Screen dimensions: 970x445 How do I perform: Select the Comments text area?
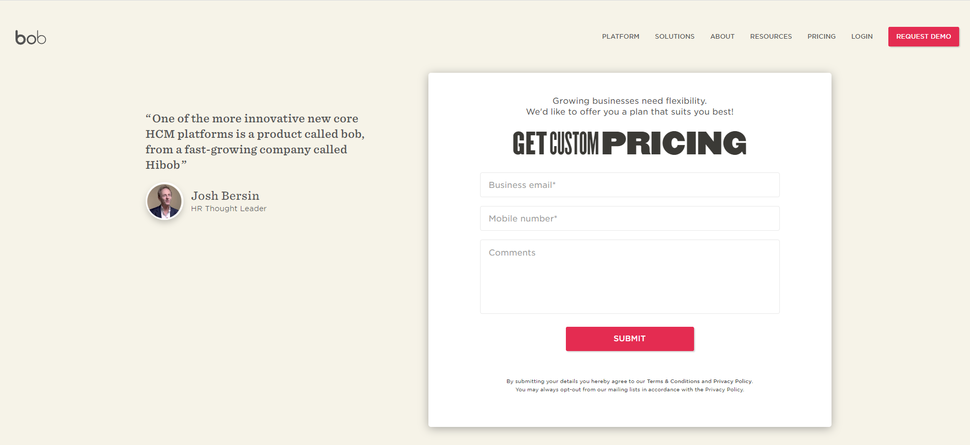pyautogui.click(x=629, y=277)
